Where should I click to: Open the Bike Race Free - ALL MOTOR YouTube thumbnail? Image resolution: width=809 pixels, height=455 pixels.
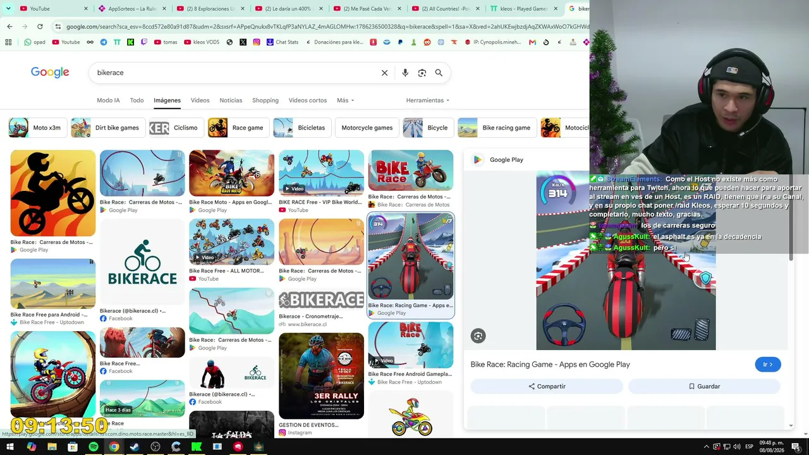(231, 242)
